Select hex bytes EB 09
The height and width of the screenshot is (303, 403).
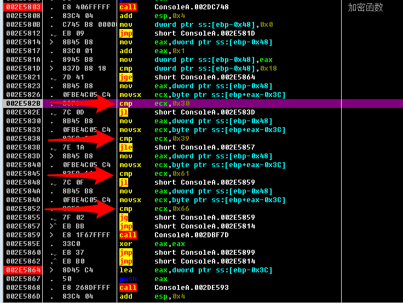[x=73, y=33]
